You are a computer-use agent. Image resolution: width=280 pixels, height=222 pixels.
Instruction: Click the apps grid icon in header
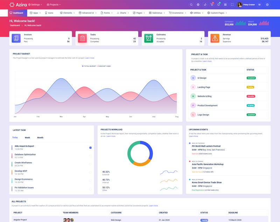click(225, 5)
